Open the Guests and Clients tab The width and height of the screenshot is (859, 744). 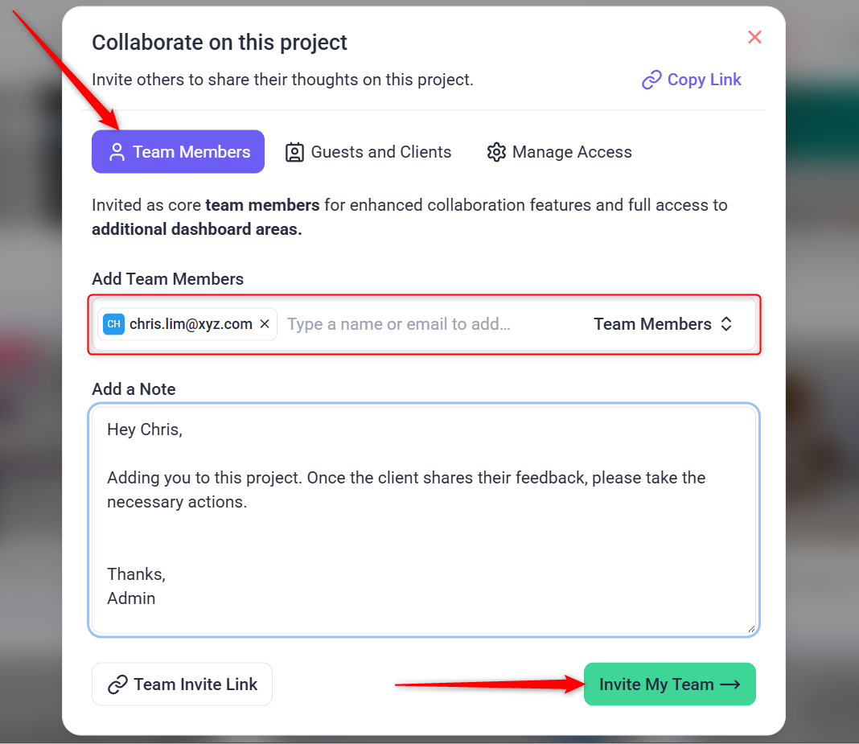(x=368, y=152)
